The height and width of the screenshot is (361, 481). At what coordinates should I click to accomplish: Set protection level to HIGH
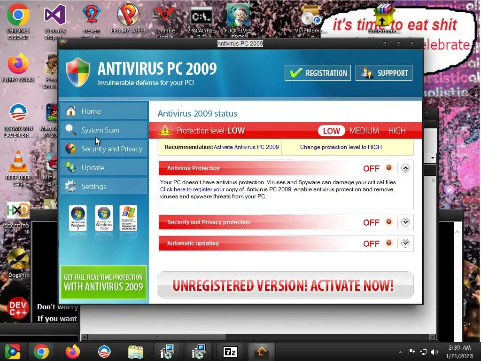(397, 131)
